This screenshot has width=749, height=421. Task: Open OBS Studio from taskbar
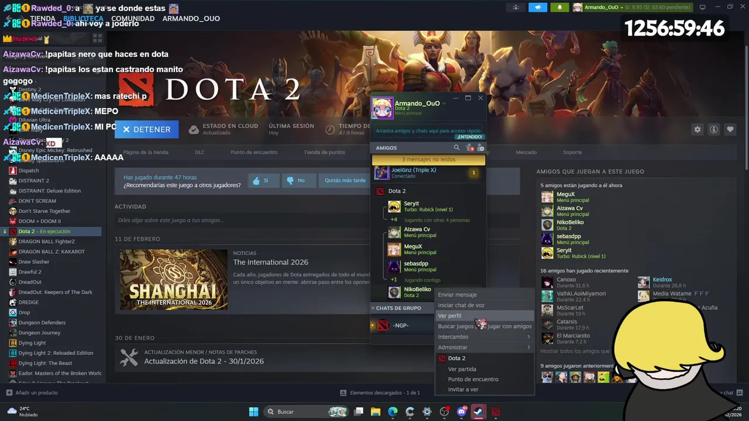(x=444, y=412)
